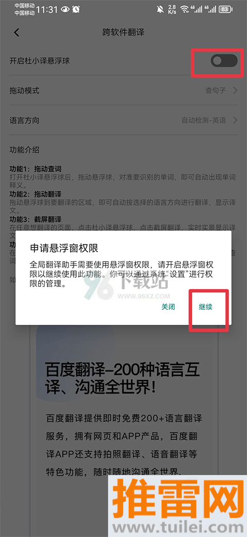Tap the eye comfort status icon
Screen dimensions: 247x537
coord(65,10)
